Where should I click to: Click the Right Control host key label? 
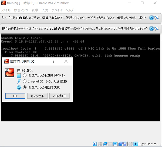click(x=148, y=144)
